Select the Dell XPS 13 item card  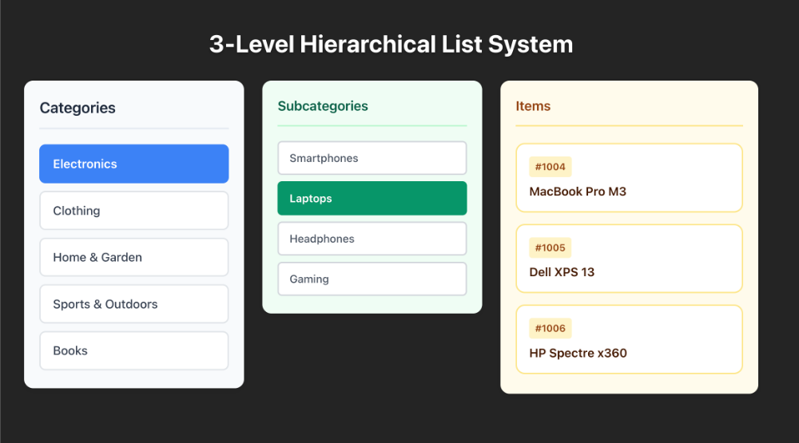[x=630, y=259]
